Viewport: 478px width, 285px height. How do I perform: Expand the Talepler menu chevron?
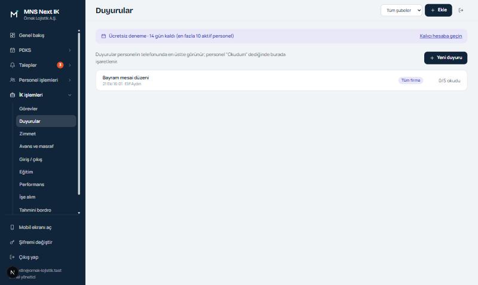(69, 65)
